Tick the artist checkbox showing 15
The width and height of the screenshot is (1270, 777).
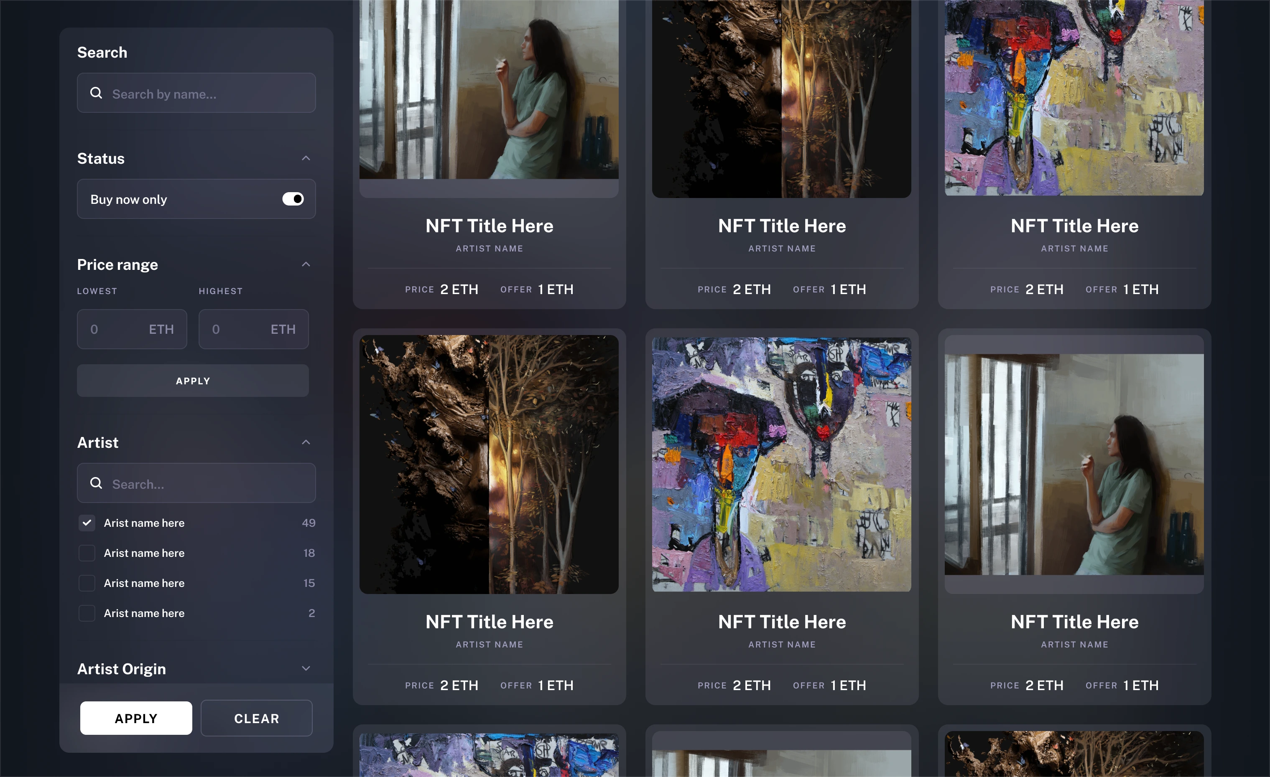pos(87,583)
